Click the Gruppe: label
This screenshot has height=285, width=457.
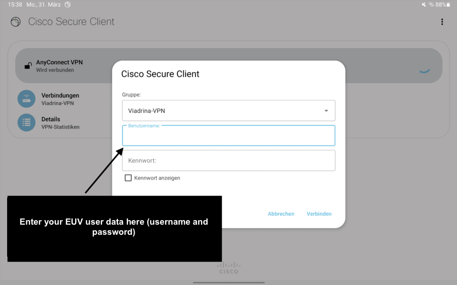[132, 95]
